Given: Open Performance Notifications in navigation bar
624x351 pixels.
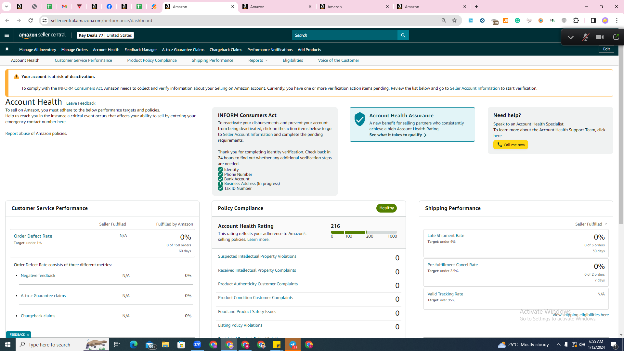Looking at the screenshot, I should [x=270, y=50].
